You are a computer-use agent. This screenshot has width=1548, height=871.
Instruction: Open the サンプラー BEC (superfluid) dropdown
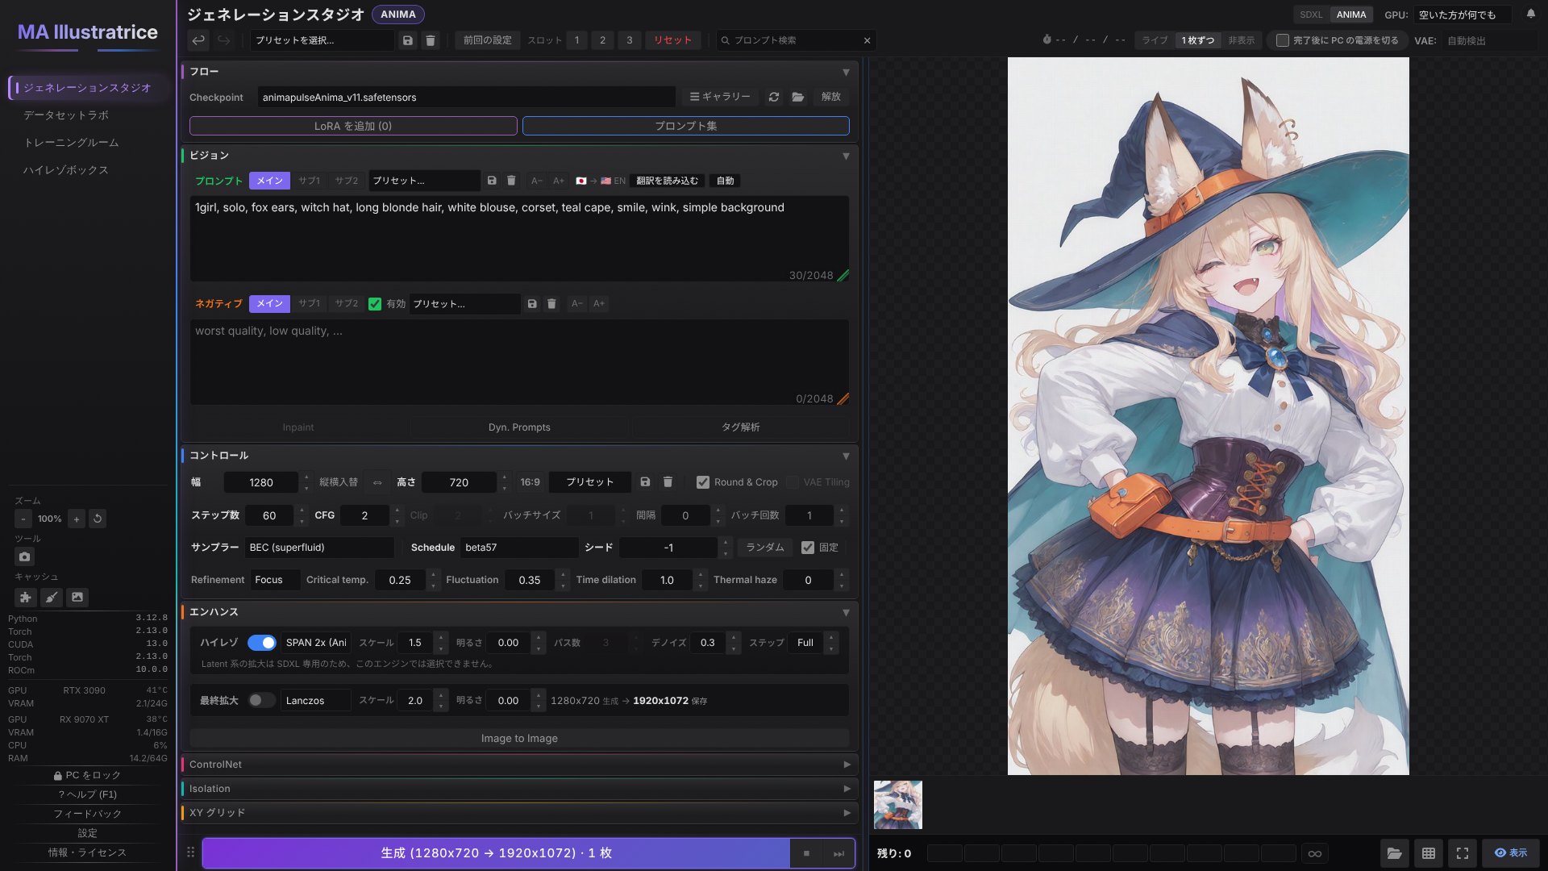tap(319, 548)
